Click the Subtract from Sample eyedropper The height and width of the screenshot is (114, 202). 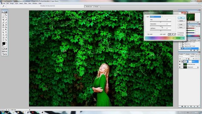pos(175,35)
